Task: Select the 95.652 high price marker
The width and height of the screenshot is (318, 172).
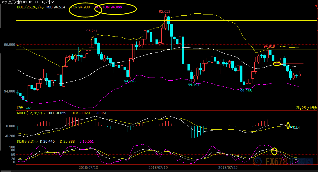Action: coord(165,12)
